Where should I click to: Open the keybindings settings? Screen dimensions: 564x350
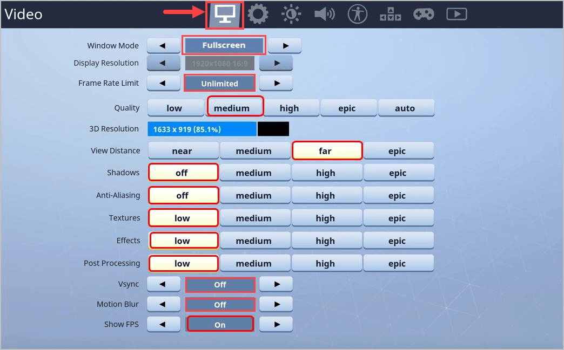[390, 15]
